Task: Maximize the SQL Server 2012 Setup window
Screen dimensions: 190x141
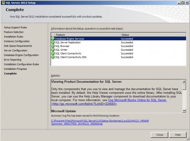Action: [182, 3]
